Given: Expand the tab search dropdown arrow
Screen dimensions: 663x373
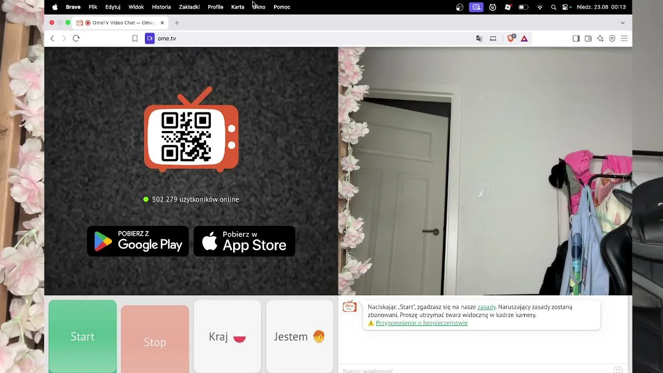Looking at the screenshot, I should [623, 23].
